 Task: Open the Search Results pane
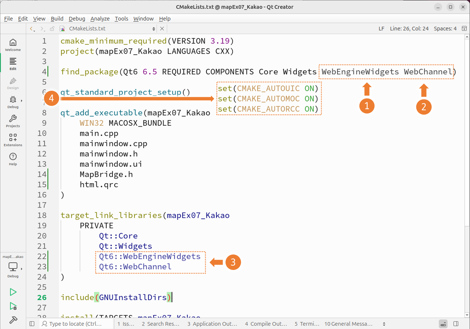tap(160, 324)
